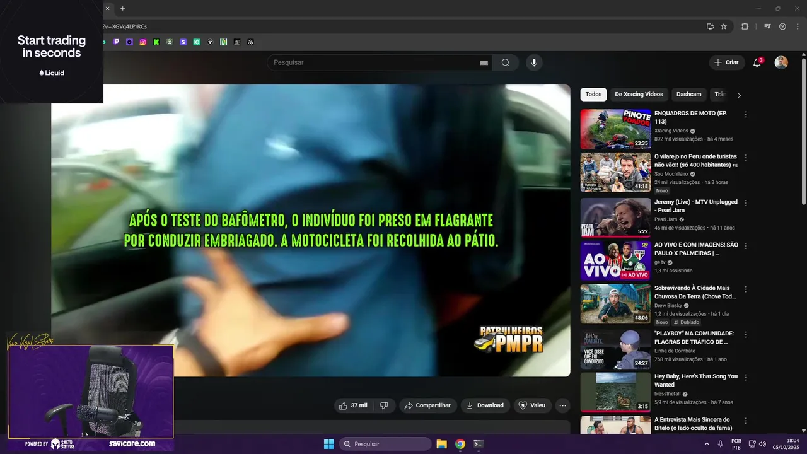
Task: Click the page vertical scrollbar
Action: [x=803, y=132]
